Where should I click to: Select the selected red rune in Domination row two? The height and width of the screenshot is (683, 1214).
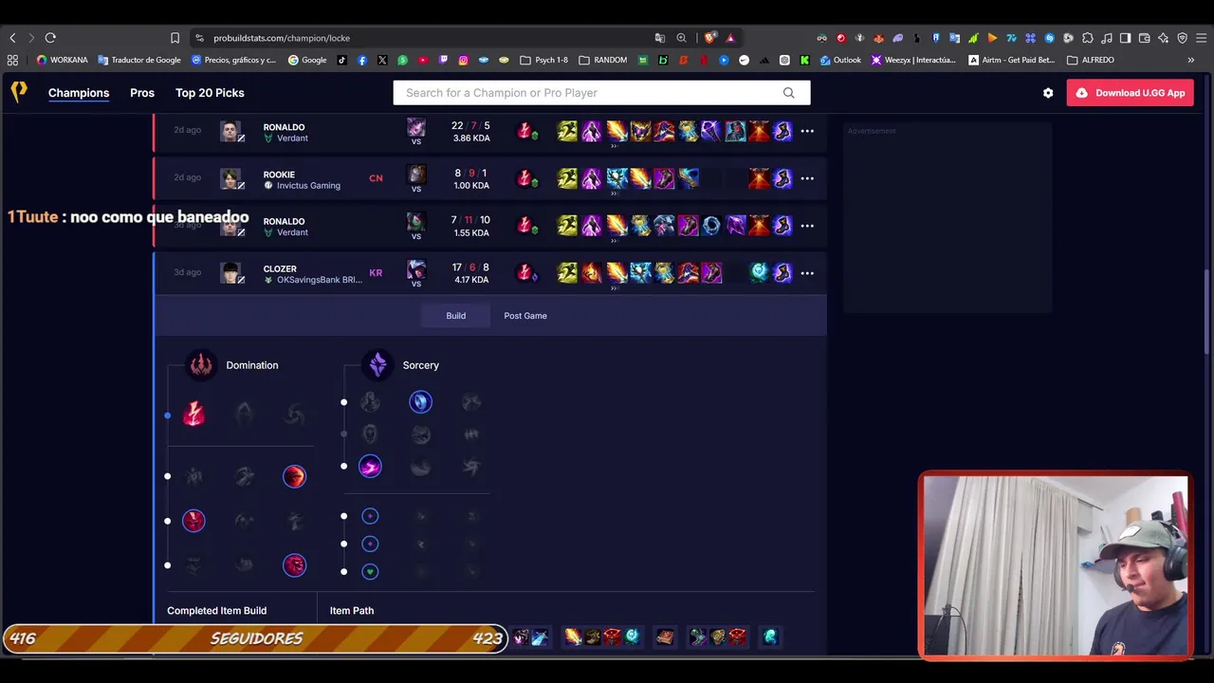point(294,476)
